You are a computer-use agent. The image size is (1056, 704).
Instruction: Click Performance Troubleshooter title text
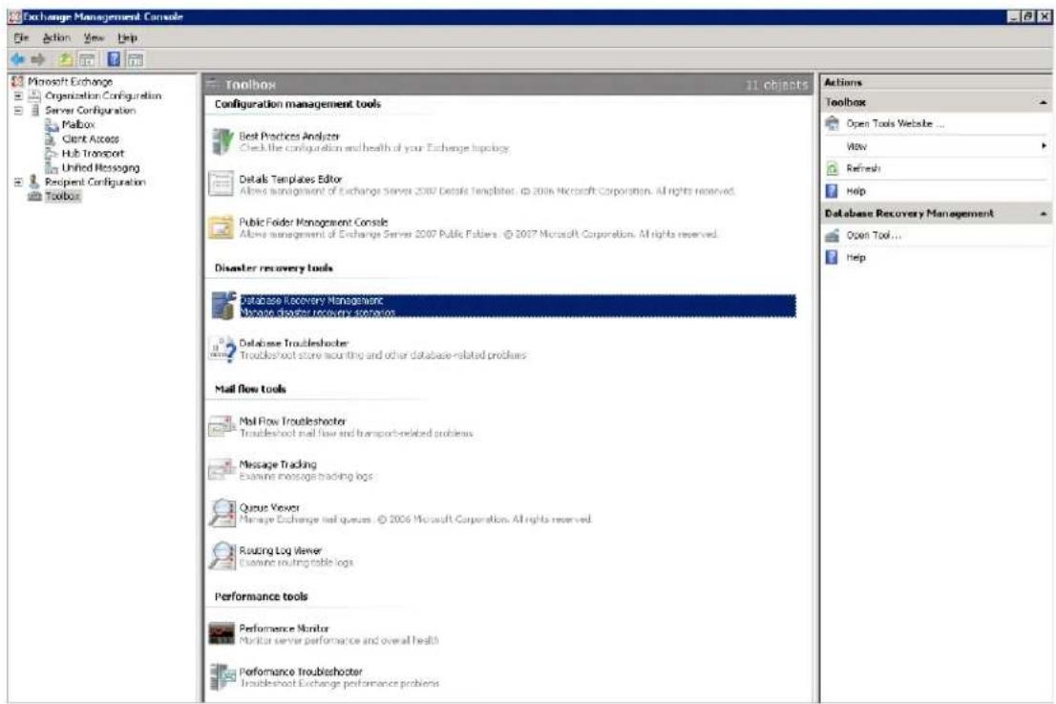(x=301, y=672)
